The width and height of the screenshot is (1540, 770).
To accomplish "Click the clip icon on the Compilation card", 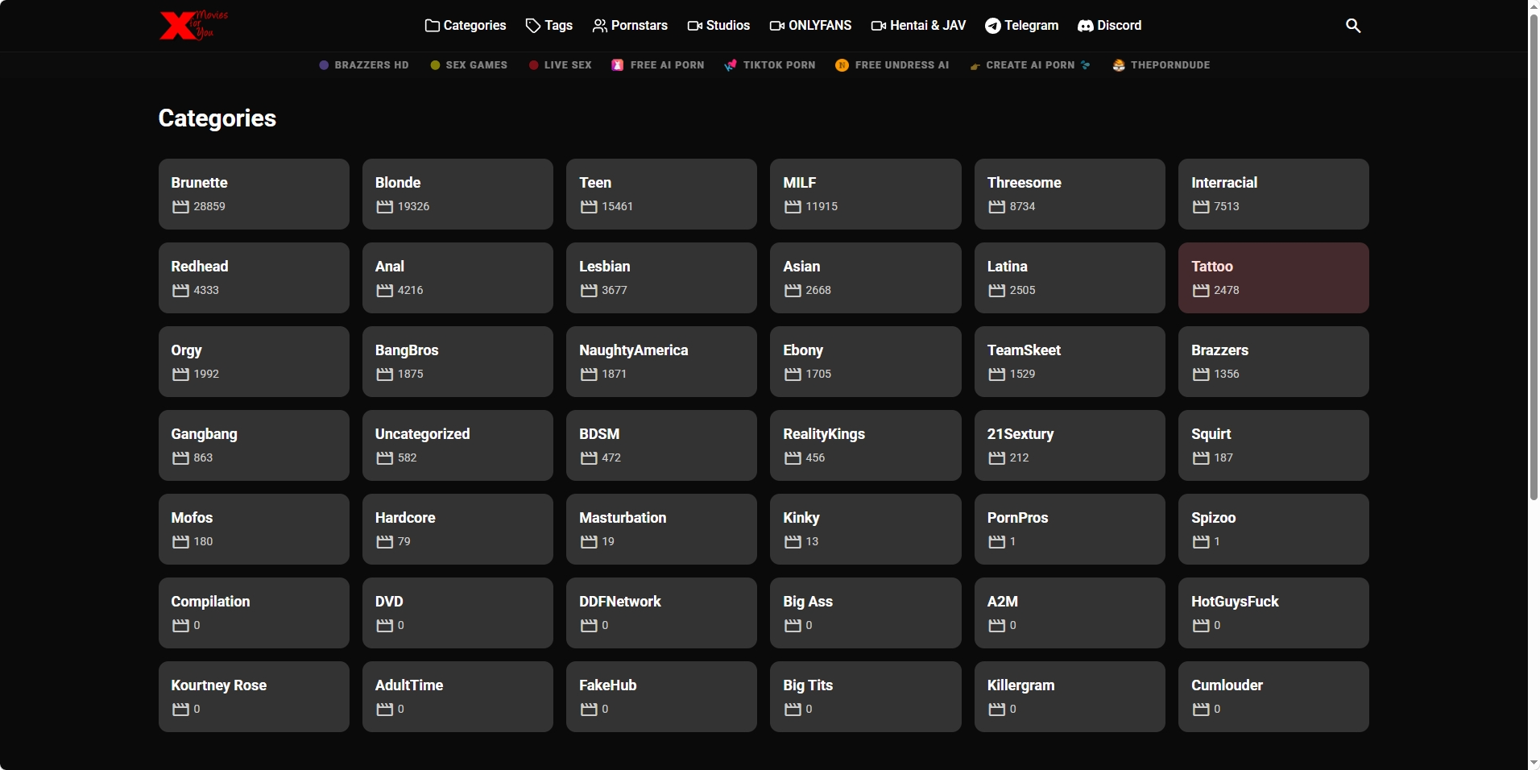I will [180, 626].
